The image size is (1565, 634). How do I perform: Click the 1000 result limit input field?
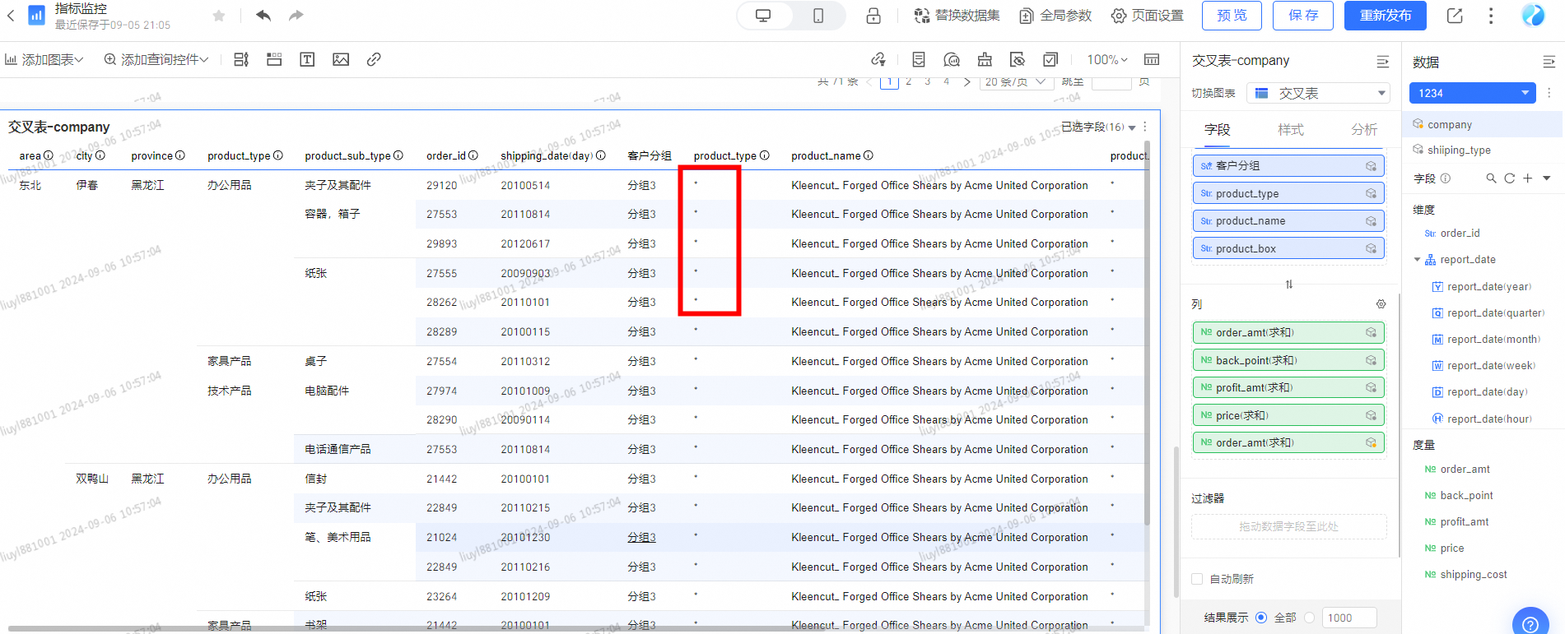[1349, 618]
